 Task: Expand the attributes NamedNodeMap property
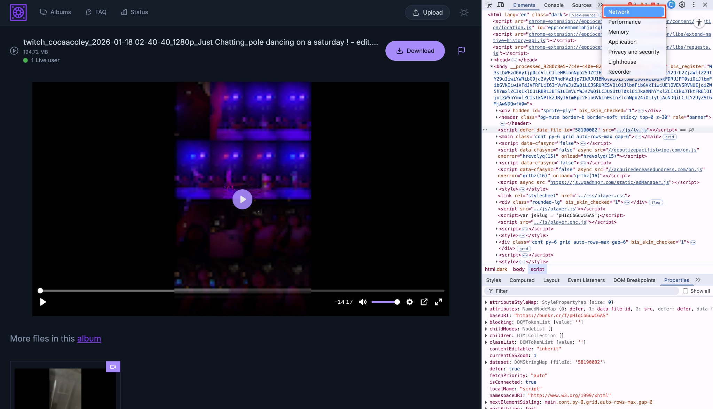tap(486, 309)
